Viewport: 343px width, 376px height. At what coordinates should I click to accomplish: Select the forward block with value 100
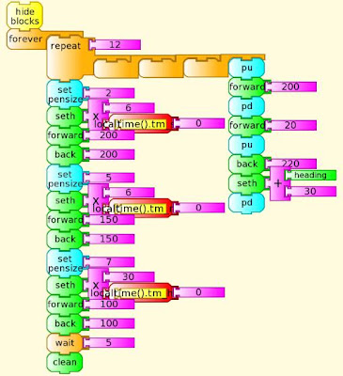pyautogui.click(x=65, y=305)
